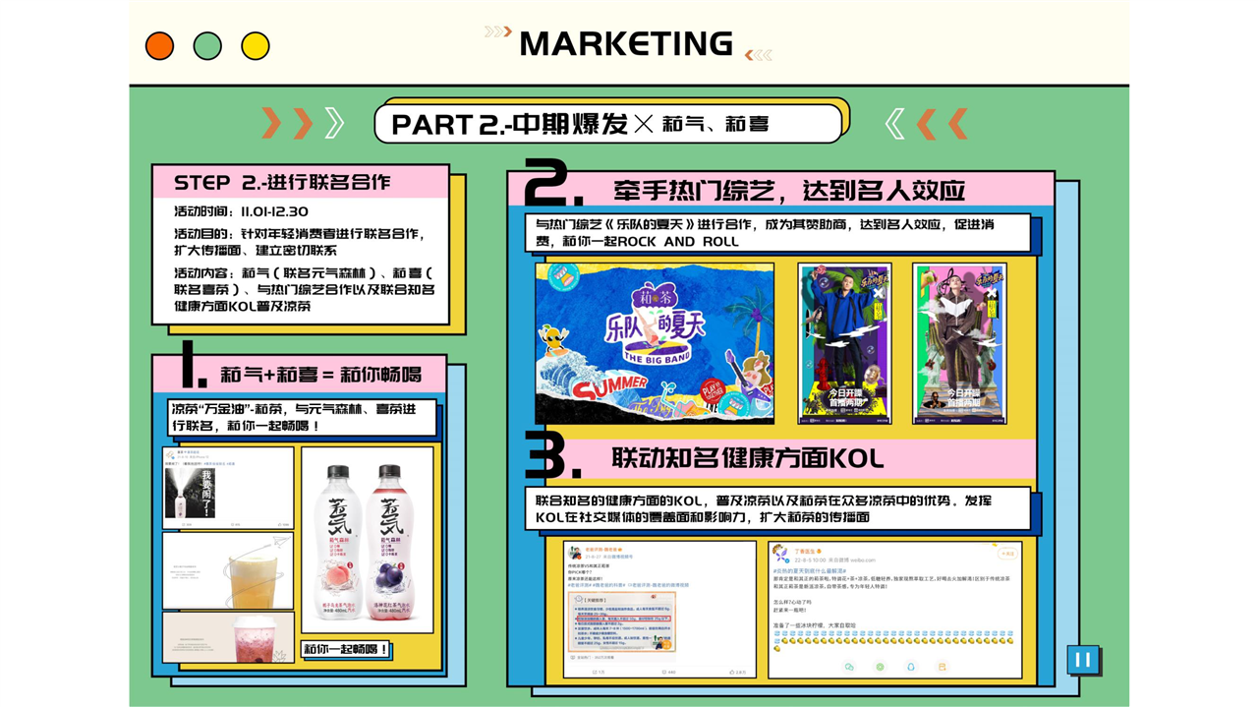Click the green circle at top left
This screenshot has height=707, width=1258.
[x=207, y=45]
